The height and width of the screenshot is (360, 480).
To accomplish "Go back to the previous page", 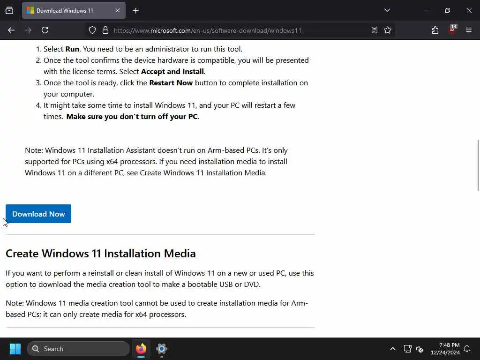I will 11,30.
